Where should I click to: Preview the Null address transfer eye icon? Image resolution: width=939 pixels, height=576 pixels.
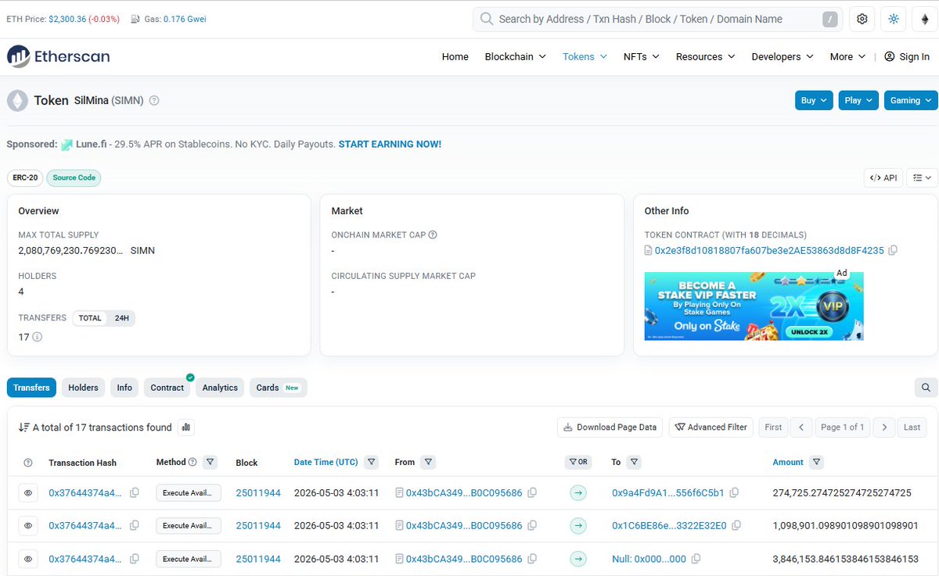pos(28,559)
